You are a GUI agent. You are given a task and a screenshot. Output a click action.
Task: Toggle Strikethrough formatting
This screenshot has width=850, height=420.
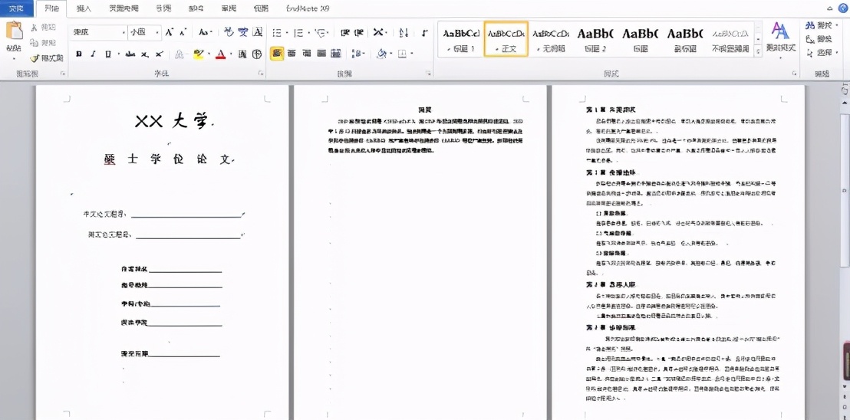pyautogui.click(x=130, y=54)
